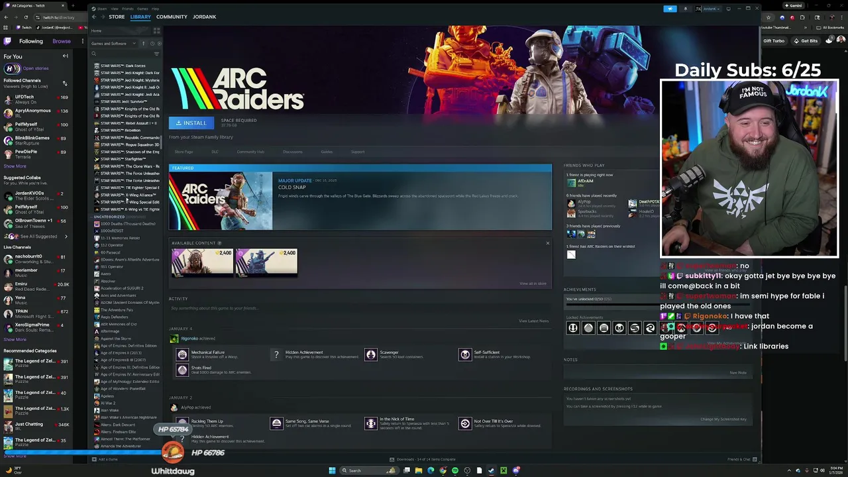
Task: Toggle the library grid view icon beside Home
Action: (x=157, y=30)
